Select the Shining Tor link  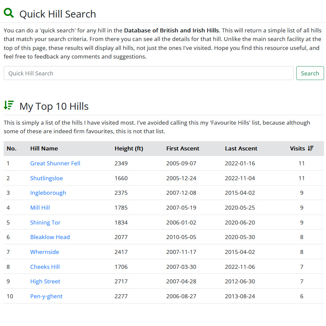click(45, 223)
